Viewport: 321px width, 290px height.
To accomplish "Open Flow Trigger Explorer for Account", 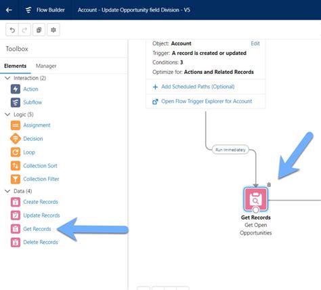I will pyautogui.click(x=207, y=101).
